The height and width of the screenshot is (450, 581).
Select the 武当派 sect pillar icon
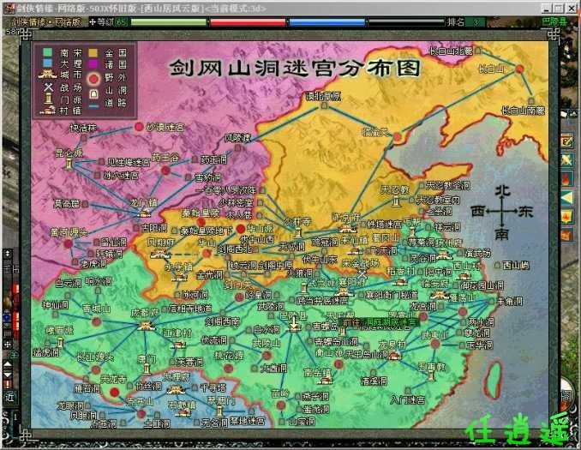pyautogui.click(x=304, y=288)
